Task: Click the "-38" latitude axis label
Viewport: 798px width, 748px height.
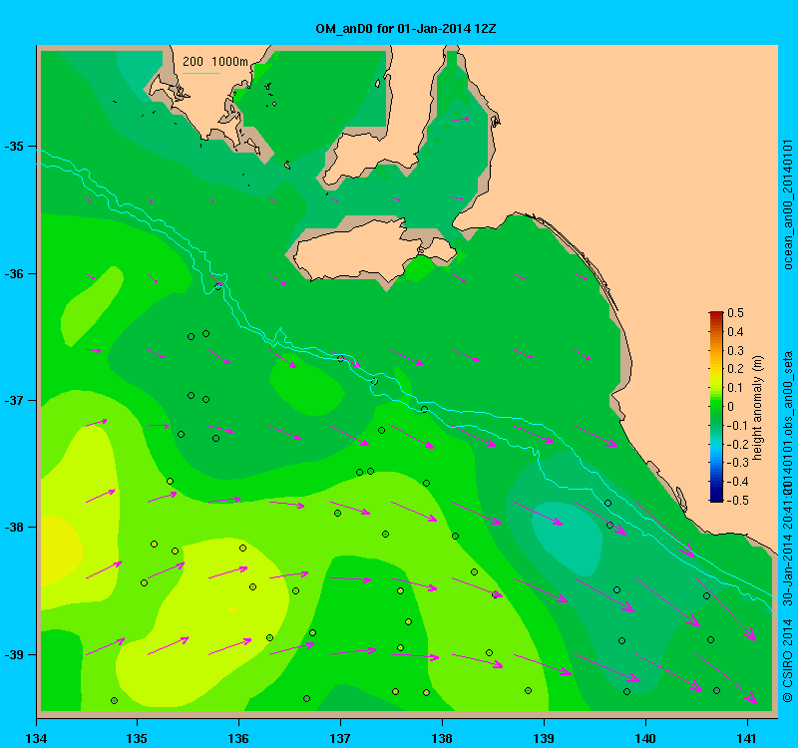Action: point(14,528)
